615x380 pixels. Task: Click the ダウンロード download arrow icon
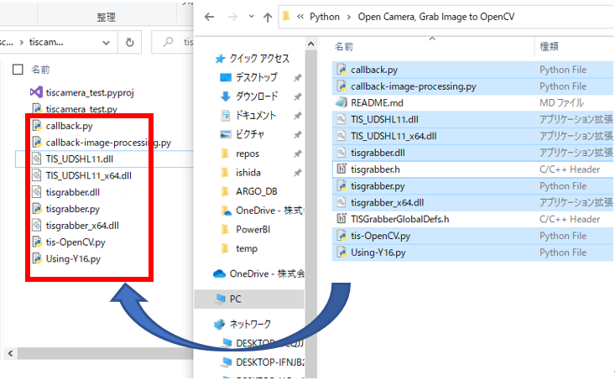click(x=226, y=96)
